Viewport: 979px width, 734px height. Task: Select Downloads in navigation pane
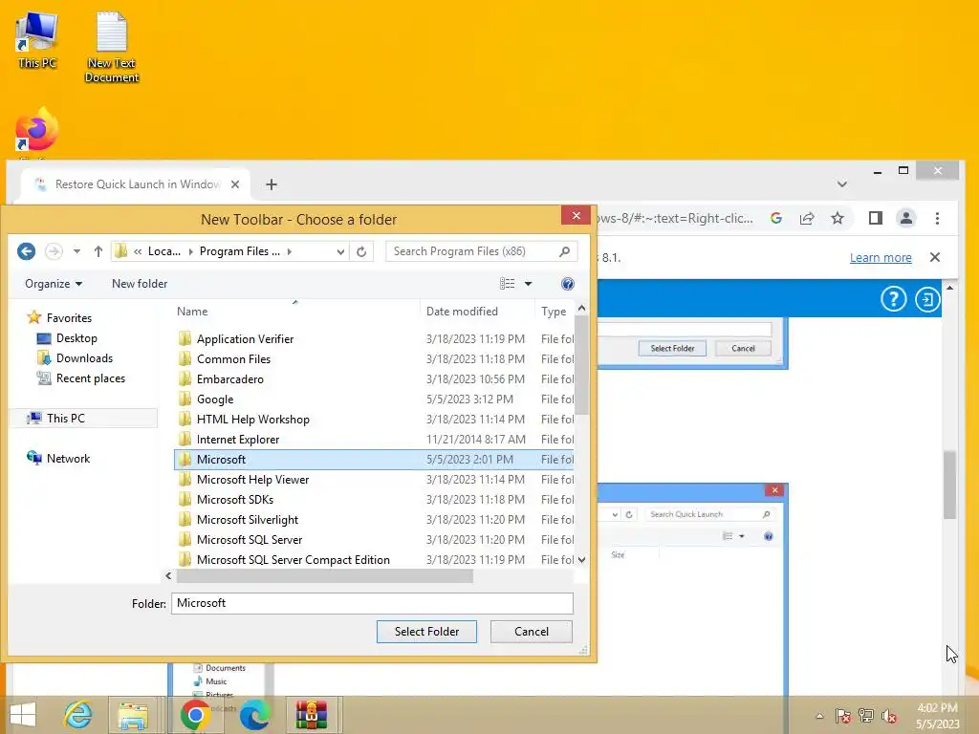75,358
